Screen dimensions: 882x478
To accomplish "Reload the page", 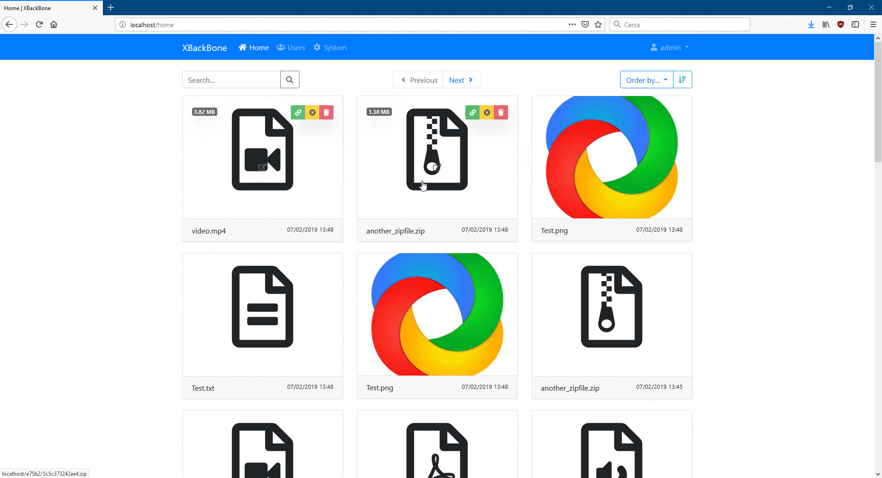I will tap(39, 24).
